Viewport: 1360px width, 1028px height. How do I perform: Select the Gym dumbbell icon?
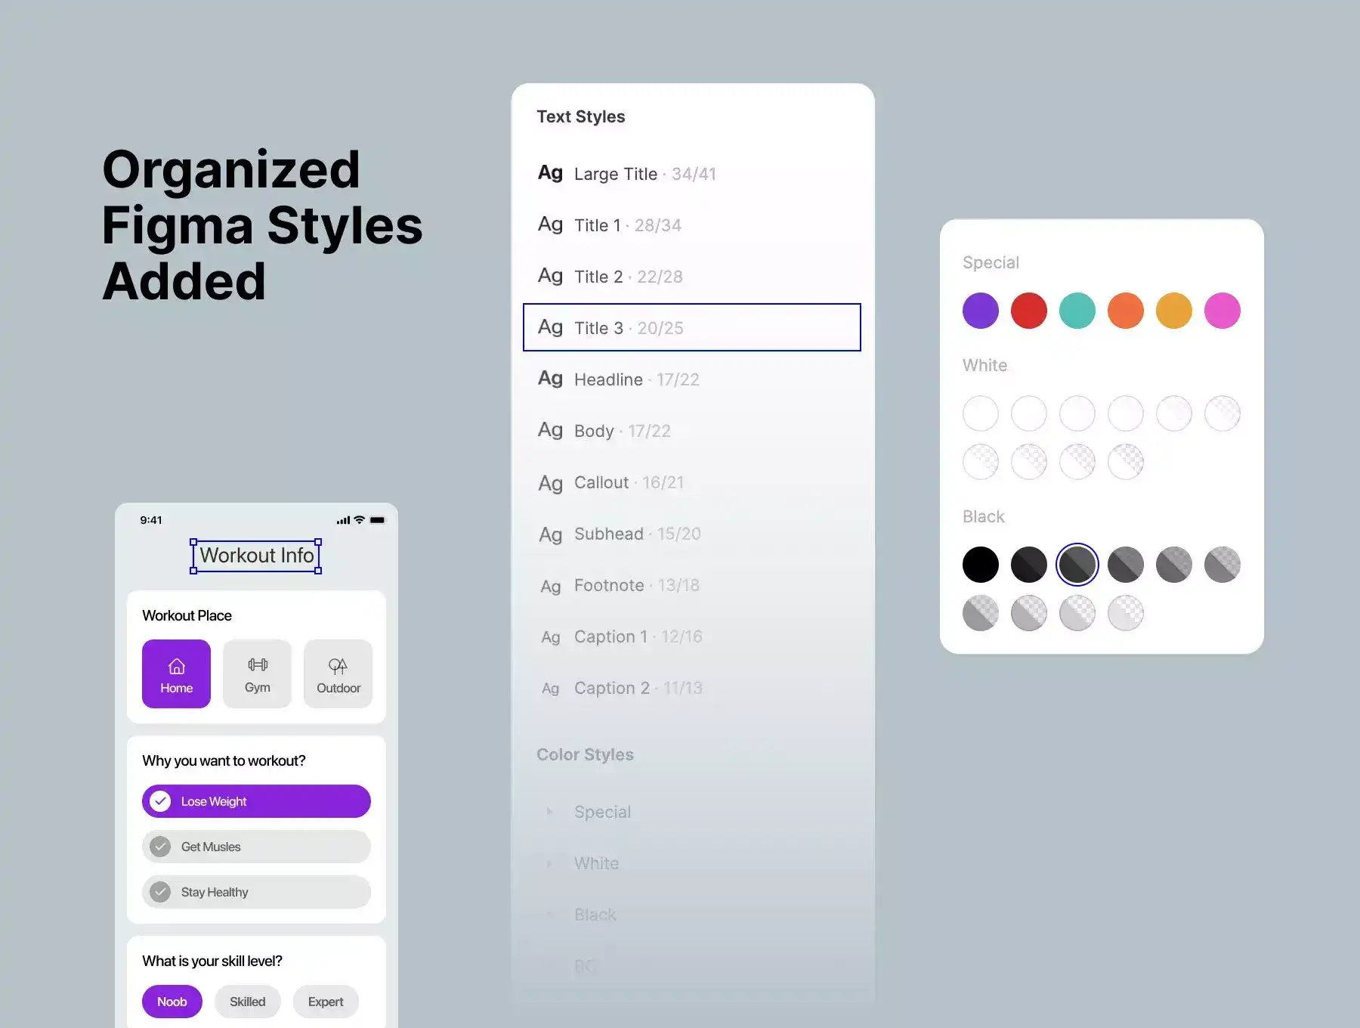point(257,665)
